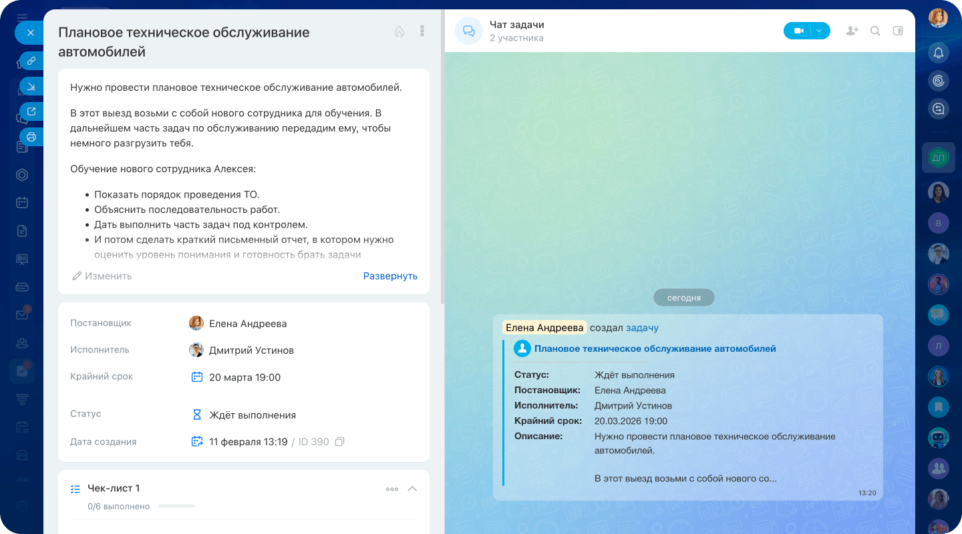Copy the task ID 390
The image size is (962, 534).
[x=339, y=441]
